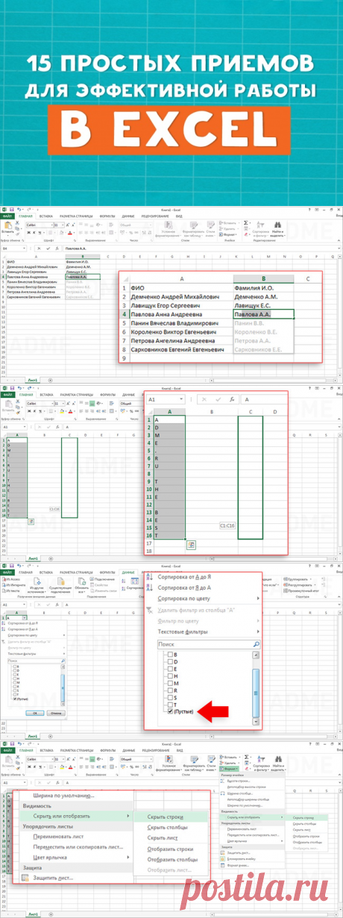Choose Отобразить строки in enlarged submenu

tap(170, 849)
